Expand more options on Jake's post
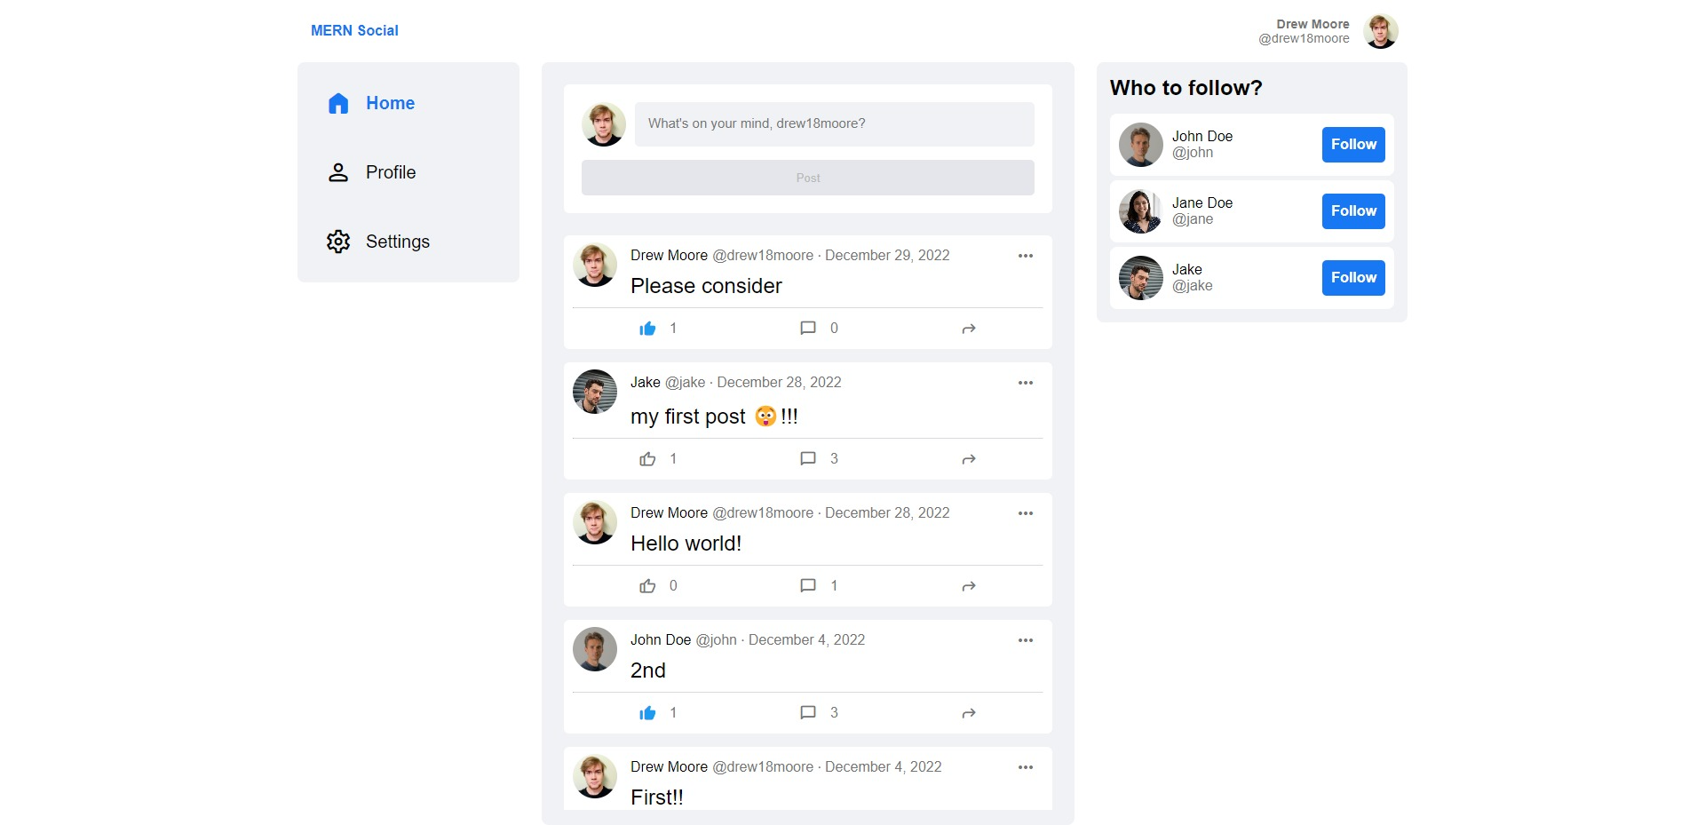1705x825 pixels. tap(1026, 383)
